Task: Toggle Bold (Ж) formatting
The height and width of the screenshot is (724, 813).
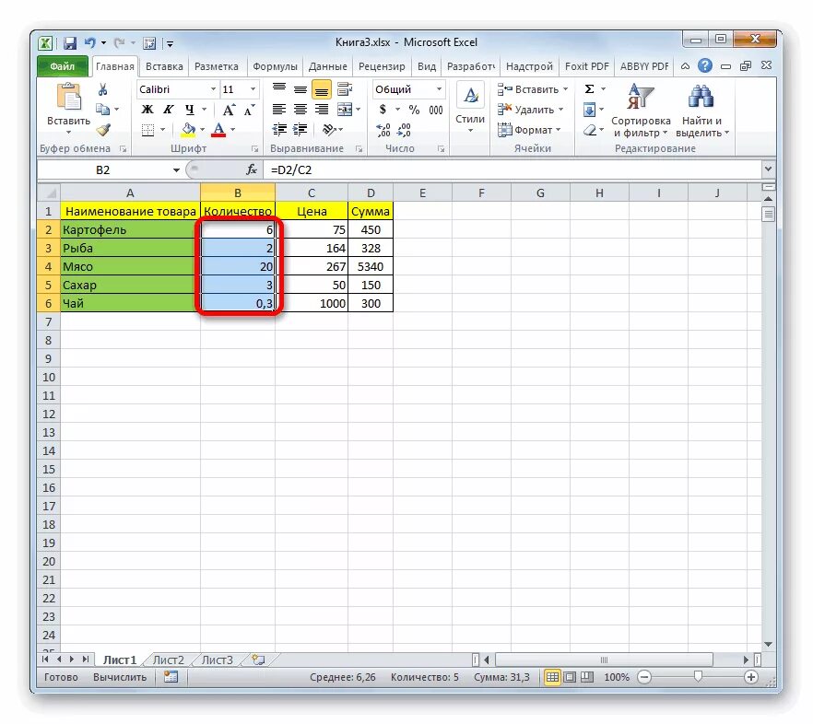Action: [x=147, y=110]
